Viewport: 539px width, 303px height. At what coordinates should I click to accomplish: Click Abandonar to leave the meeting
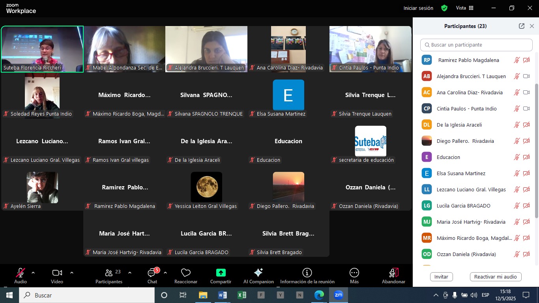coord(393,275)
